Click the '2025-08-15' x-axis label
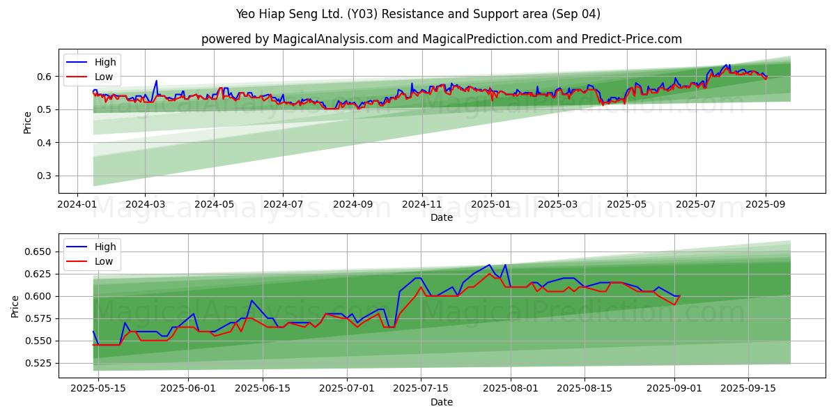The height and width of the screenshot is (418, 836). 586,389
